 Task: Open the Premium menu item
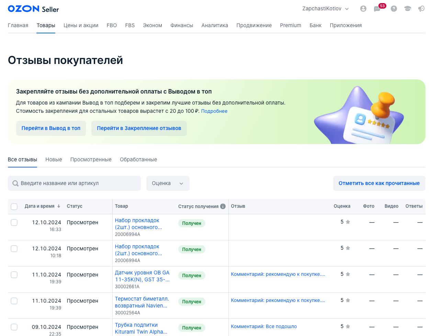291,25
